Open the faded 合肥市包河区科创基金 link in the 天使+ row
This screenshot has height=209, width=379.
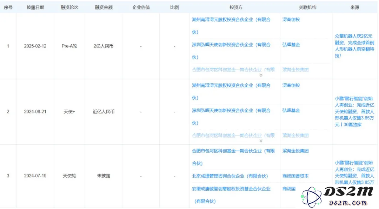(233, 136)
